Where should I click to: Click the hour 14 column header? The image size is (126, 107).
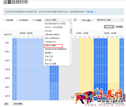pos(80,37)
